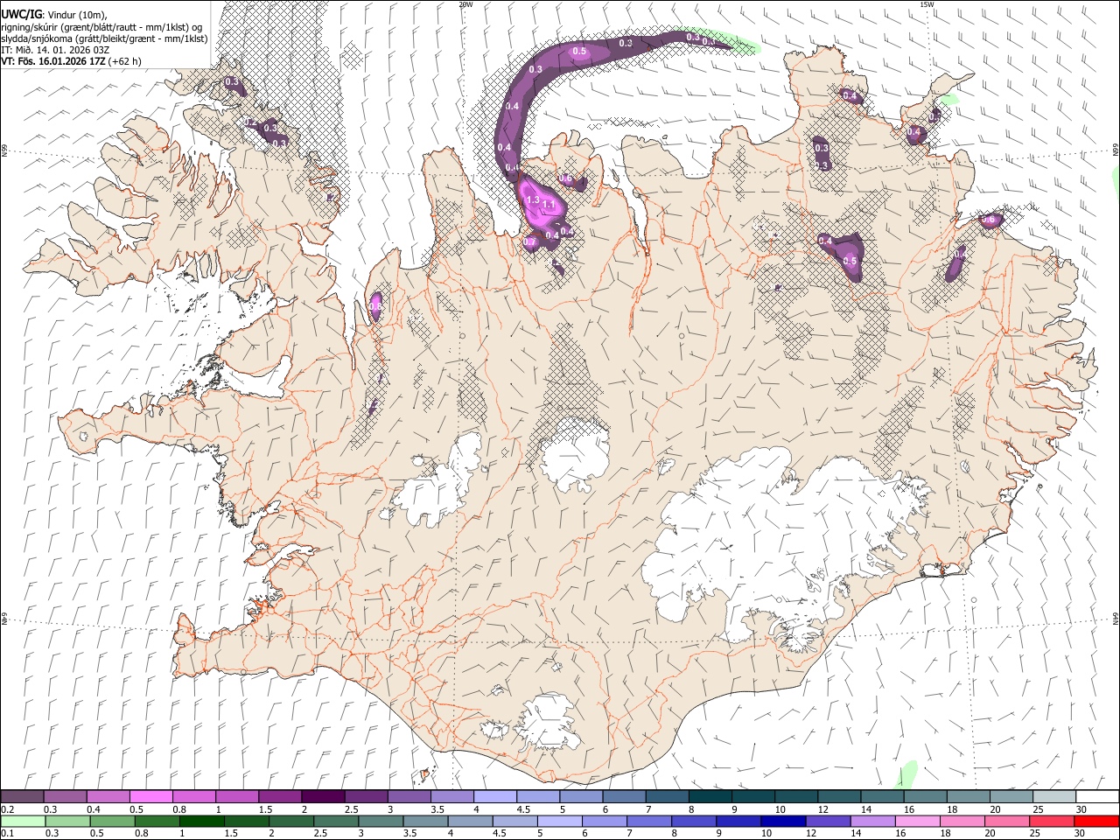The image size is (1120, 840).
Task: Click the 20W longitude label
Action: pyautogui.click(x=465, y=4)
